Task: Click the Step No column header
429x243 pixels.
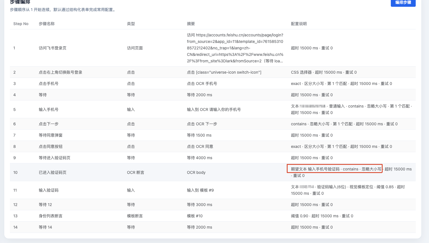Action: click(x=21, y=24)
